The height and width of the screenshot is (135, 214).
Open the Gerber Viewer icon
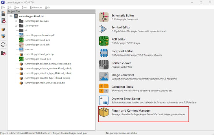pos(104,65)
